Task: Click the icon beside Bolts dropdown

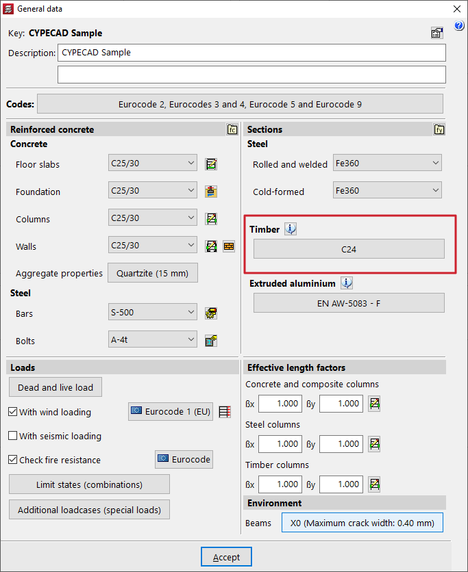Action: 211,341
